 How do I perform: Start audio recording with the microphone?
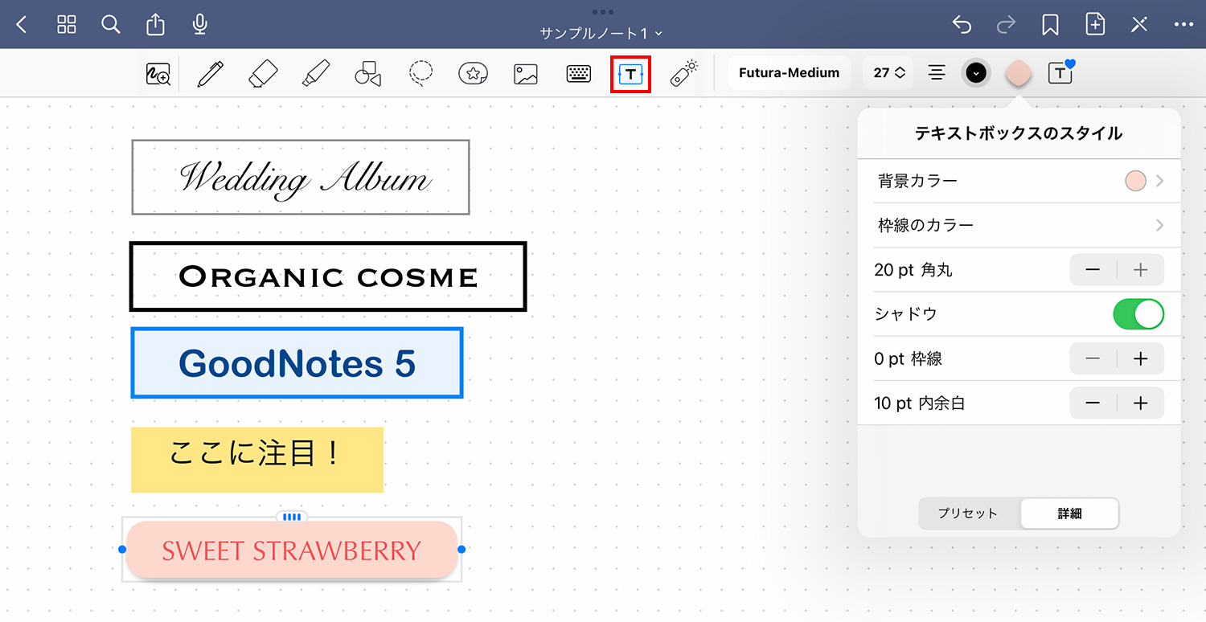[200, 25]
